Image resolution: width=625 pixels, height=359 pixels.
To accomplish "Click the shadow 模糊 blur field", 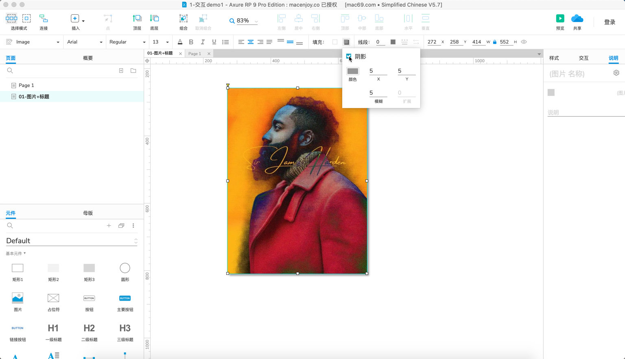I will click(378, 93).
